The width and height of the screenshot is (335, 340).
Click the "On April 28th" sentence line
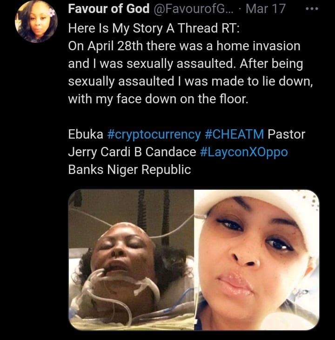tap(184, 46)
